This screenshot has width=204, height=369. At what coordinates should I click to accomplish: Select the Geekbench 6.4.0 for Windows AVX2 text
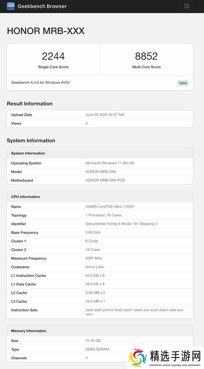coord(40,82)
